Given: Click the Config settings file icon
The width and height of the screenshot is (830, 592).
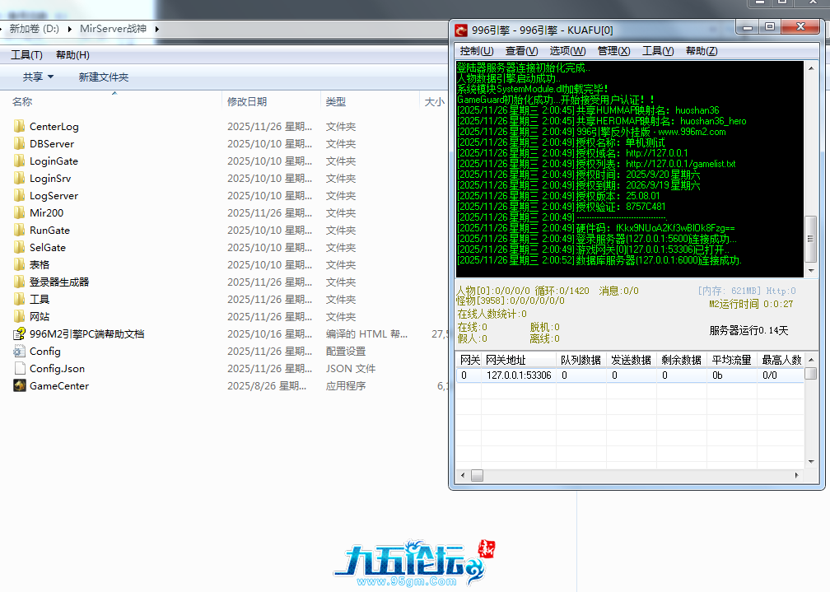Looking at the screenshot, I should (20, 352).
